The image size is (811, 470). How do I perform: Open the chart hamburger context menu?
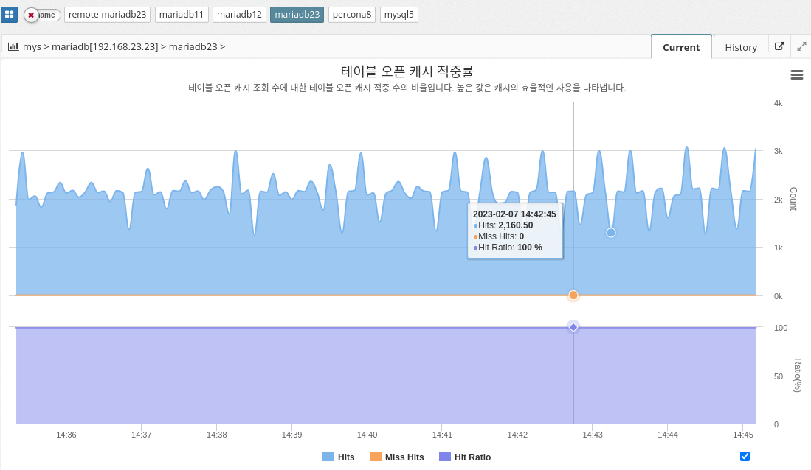796,74
